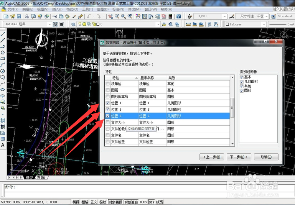Uncheck the 基本 category filter
295x205 pixels.
pyautogui.click(x=242, y=77)
